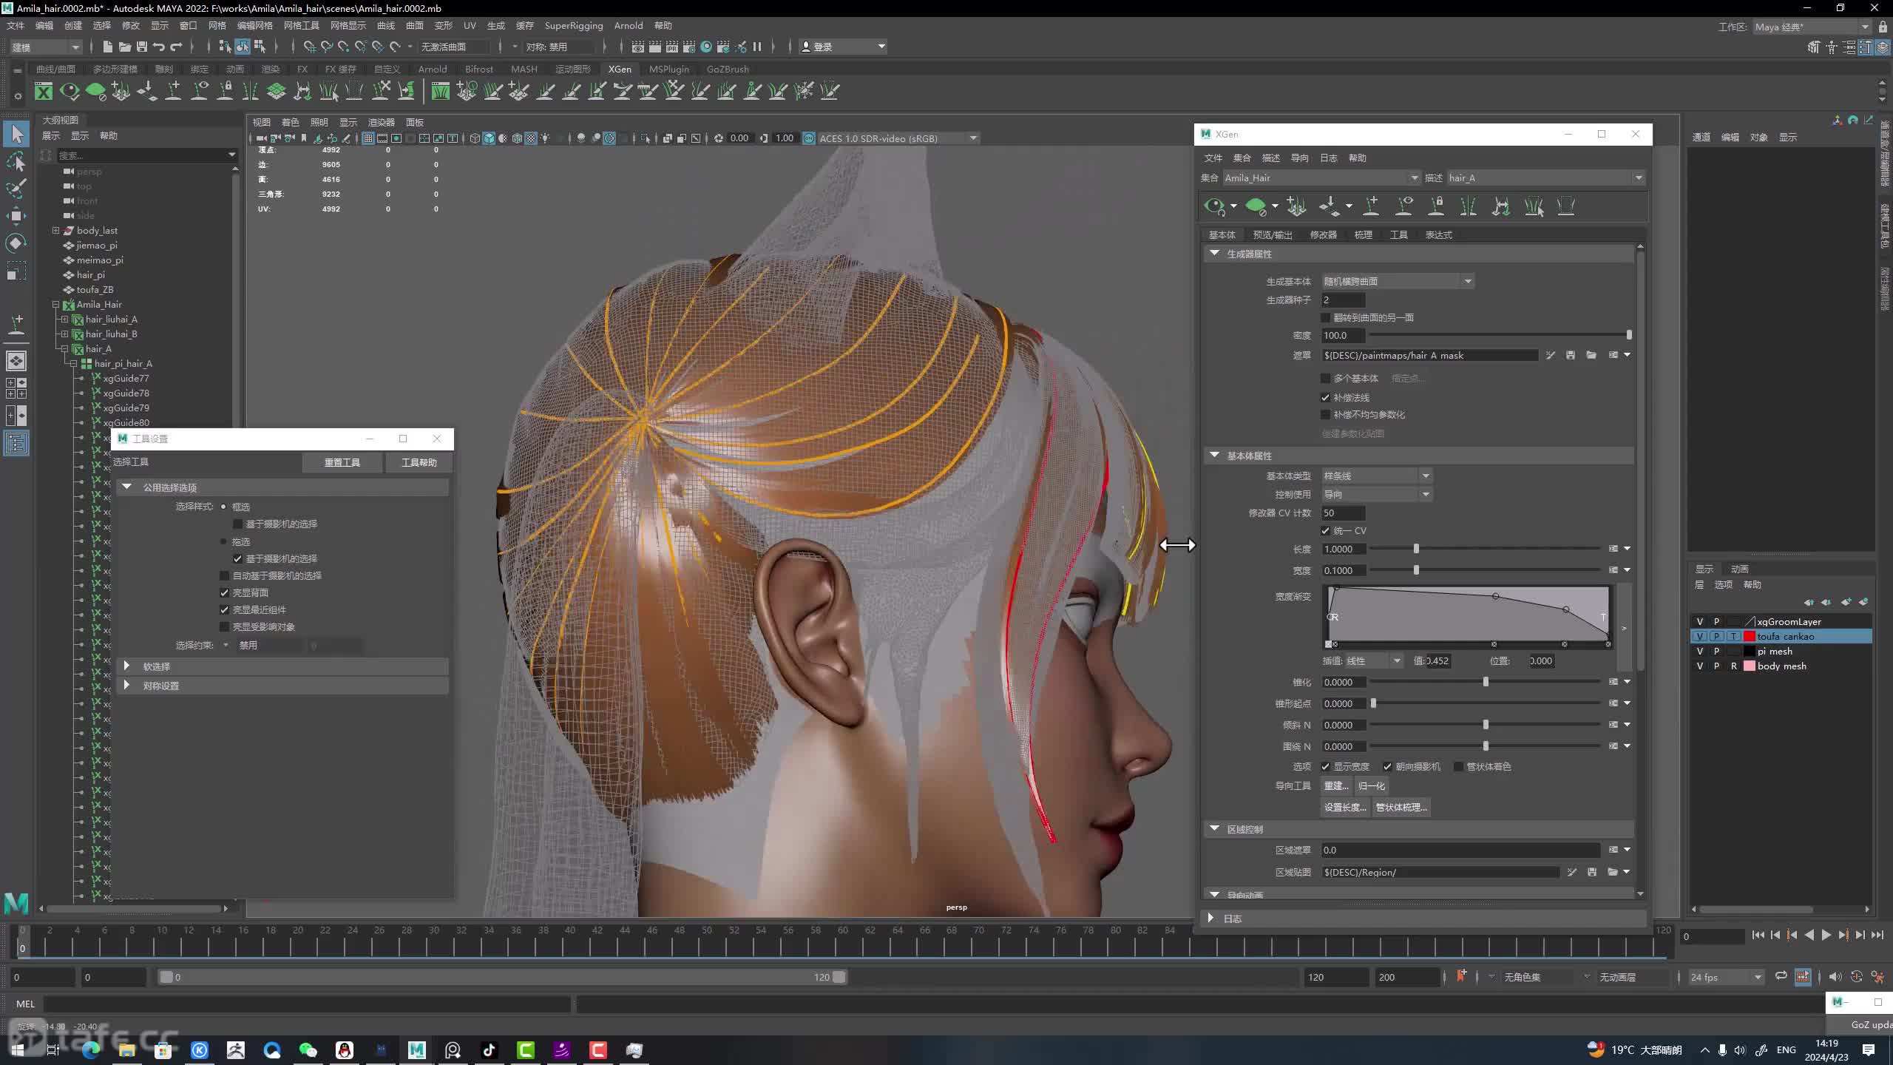Open 文件 menu in main menu bar

pyautogui.click(x=15, y=25)
